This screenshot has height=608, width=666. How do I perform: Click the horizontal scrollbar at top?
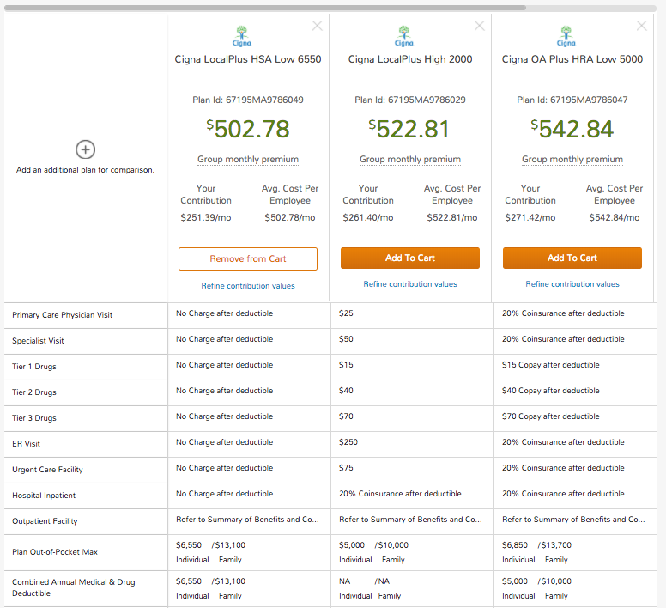coord(265,8)
